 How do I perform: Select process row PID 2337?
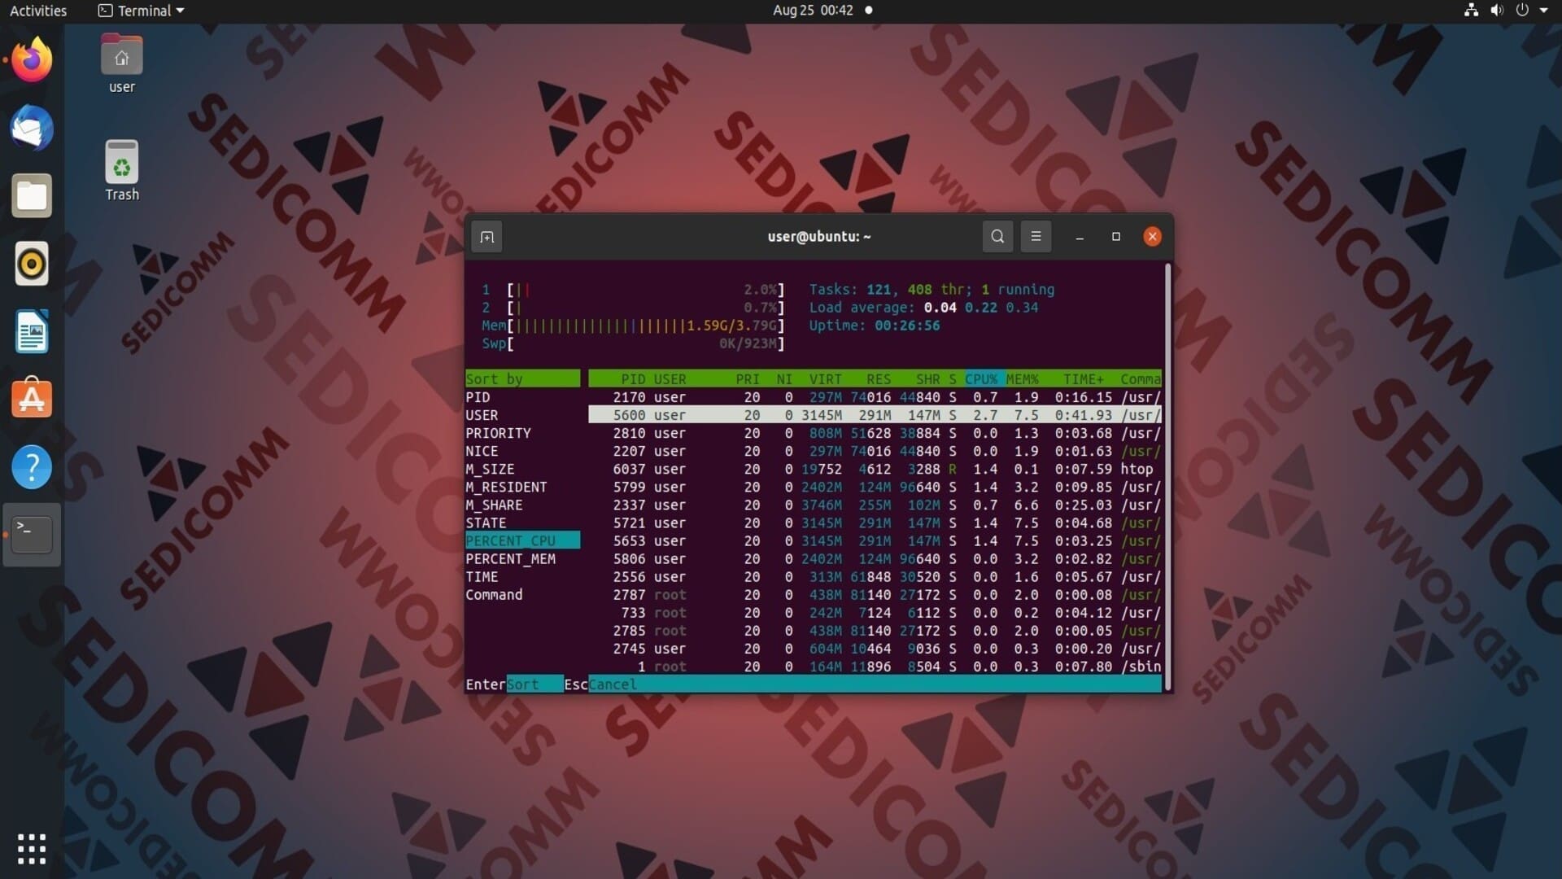pos(875,505)
